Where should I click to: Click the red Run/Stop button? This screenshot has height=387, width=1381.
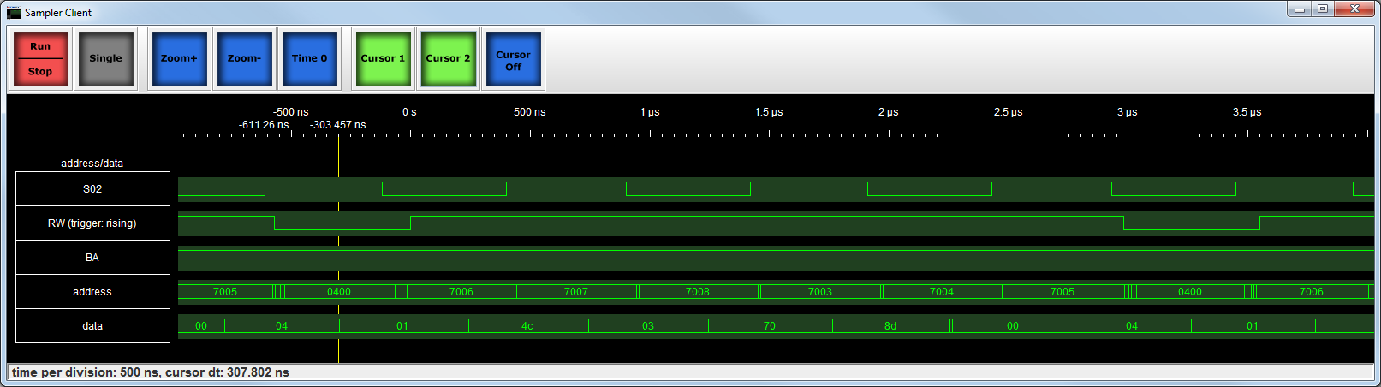pyautogui.click(x=40, y=59)
